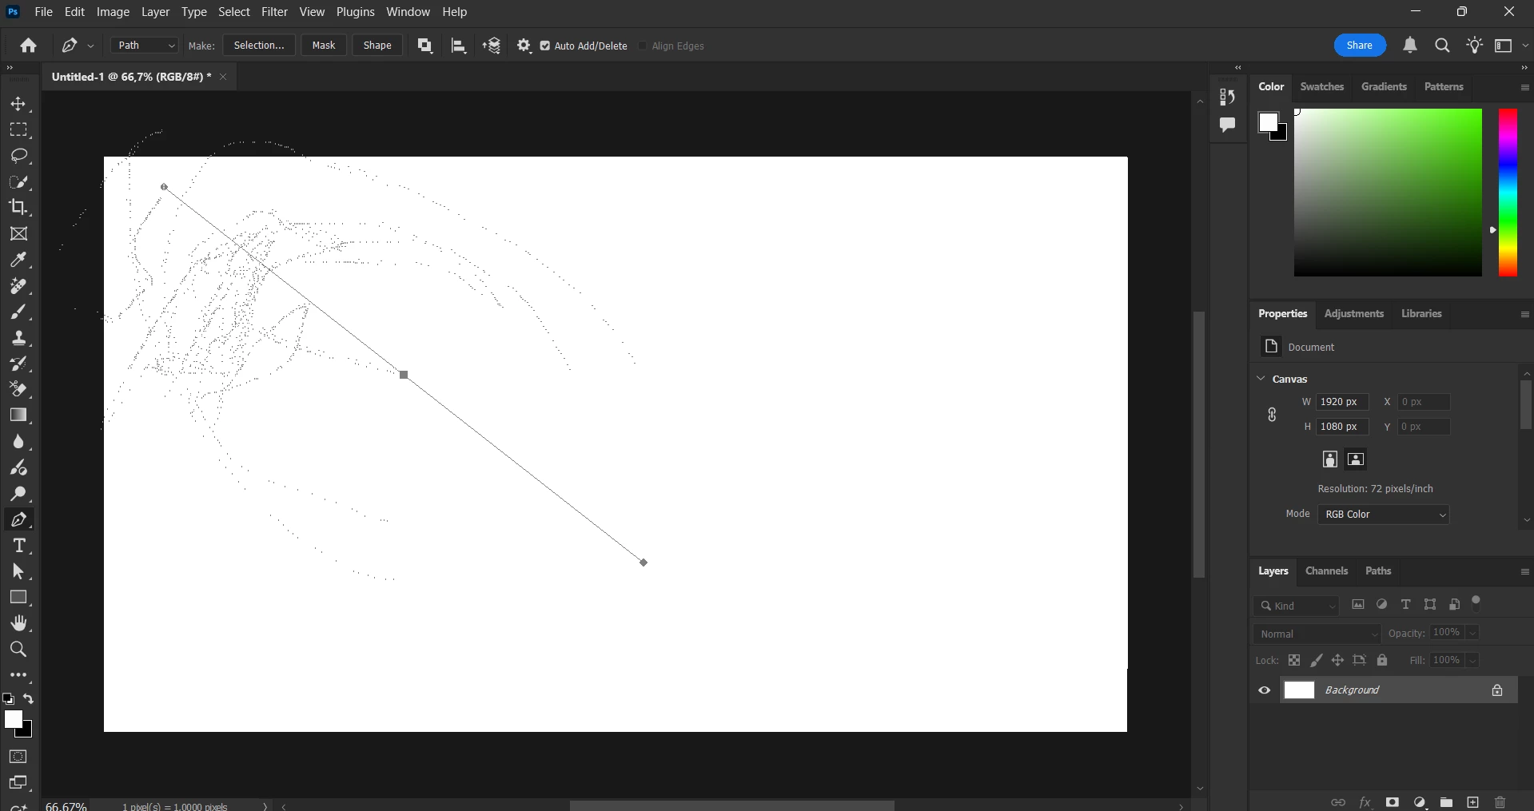Open the pen tool preset picker arrow
Image resolution: width=1534 pixels, height=811 pixels.
click(91, 46)
